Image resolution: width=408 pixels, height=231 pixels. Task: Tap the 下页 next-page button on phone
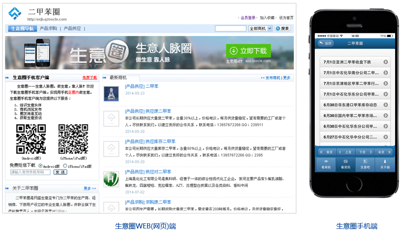[365, 152]
